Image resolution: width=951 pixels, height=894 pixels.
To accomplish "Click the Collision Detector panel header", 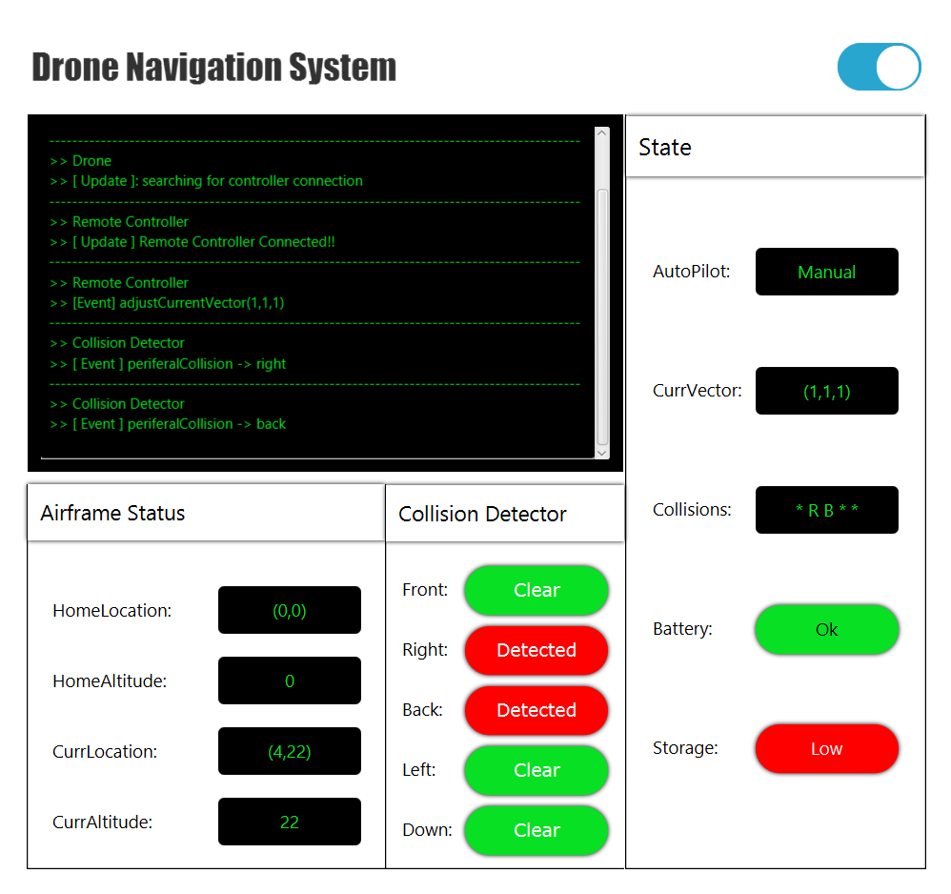I will [x=481, y=514].
